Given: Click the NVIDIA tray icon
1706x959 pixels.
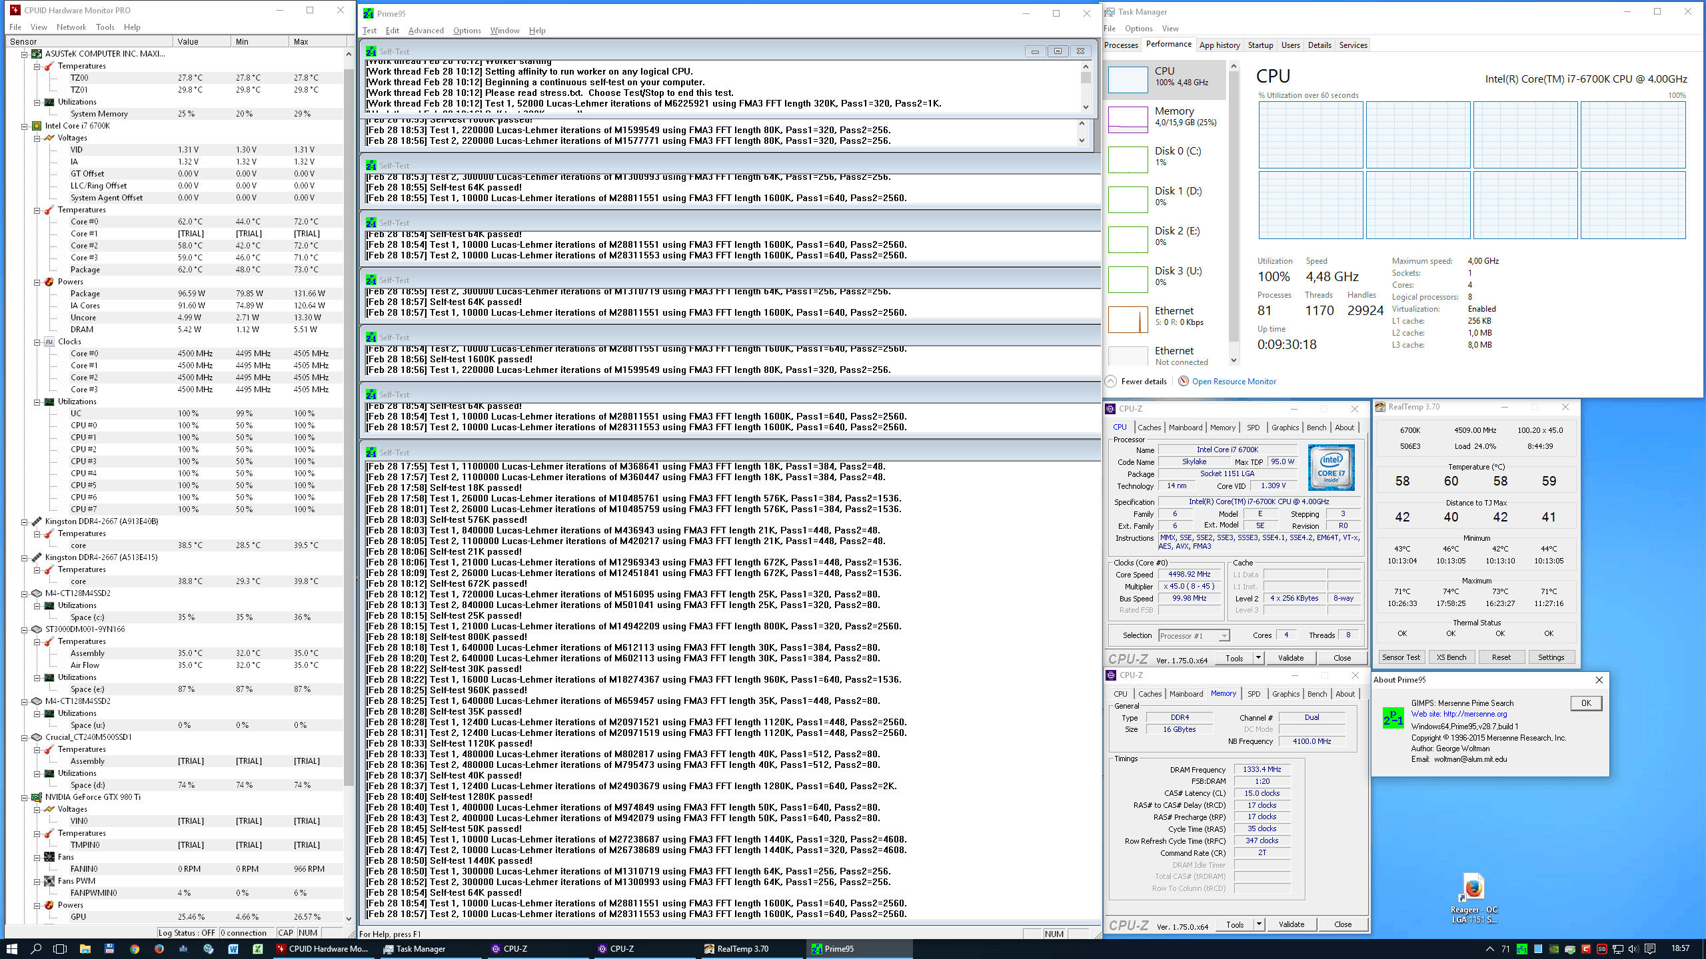Looking at the screenshot, I should (x=1553, y=949).
